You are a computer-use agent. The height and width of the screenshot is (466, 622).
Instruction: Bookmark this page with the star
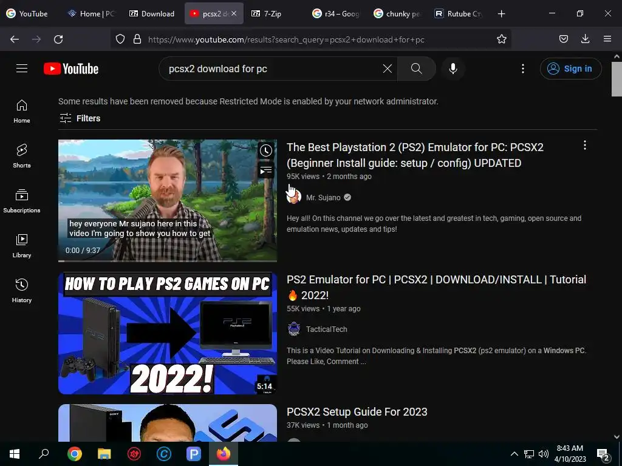[501, 39]
